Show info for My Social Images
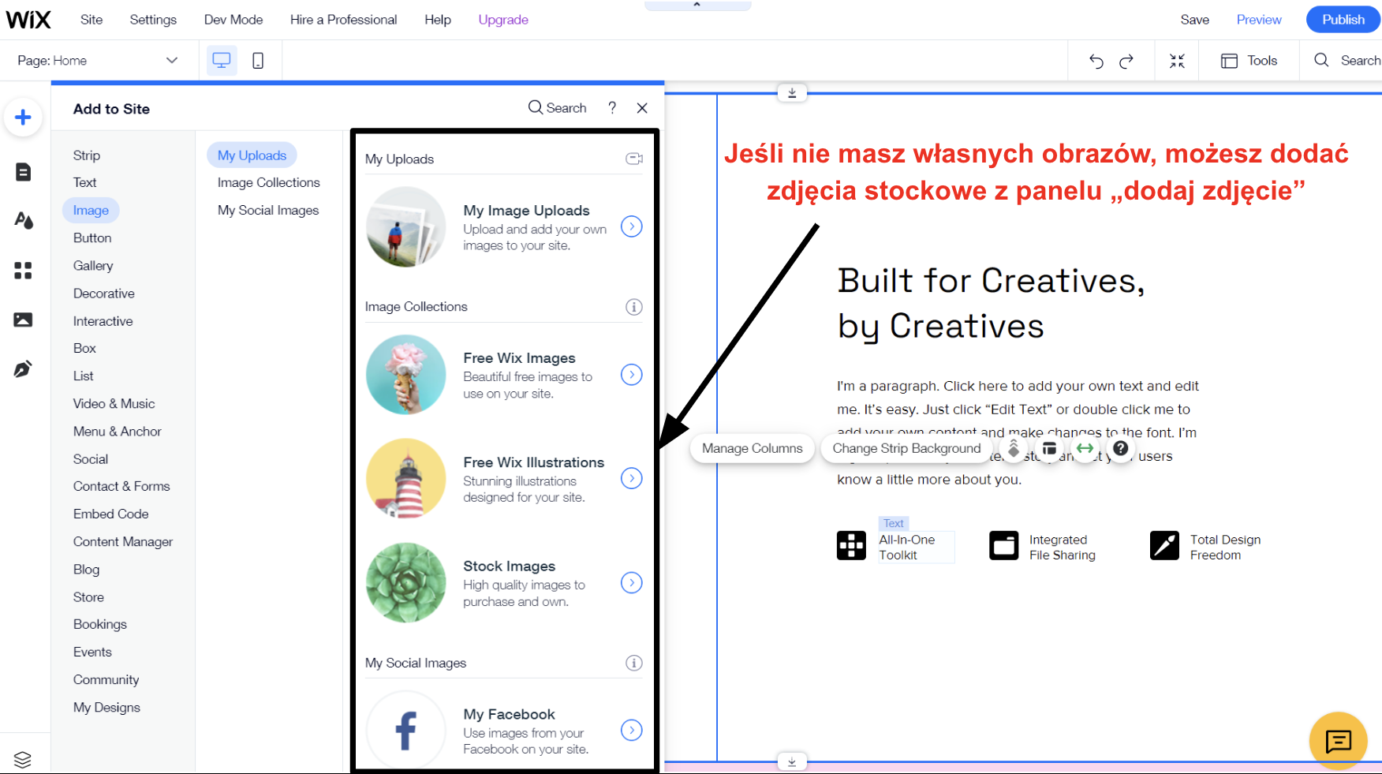The height and width of the screenshot is (774, 1382). click(634, 663)
